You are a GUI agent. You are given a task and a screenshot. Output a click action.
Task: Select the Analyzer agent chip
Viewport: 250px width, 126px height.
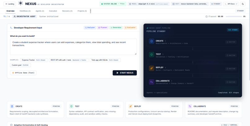point(90,28)
